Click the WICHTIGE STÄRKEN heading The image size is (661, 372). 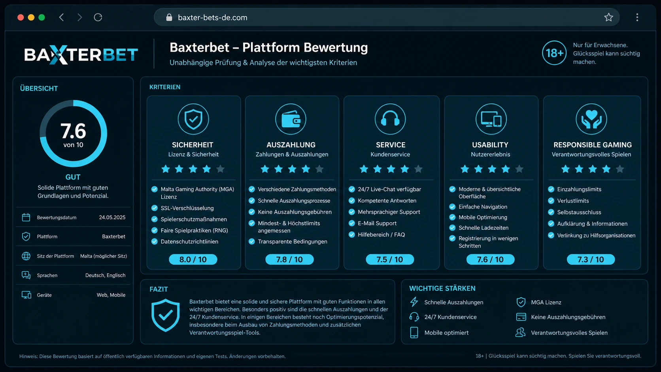[x=442, y=289]
